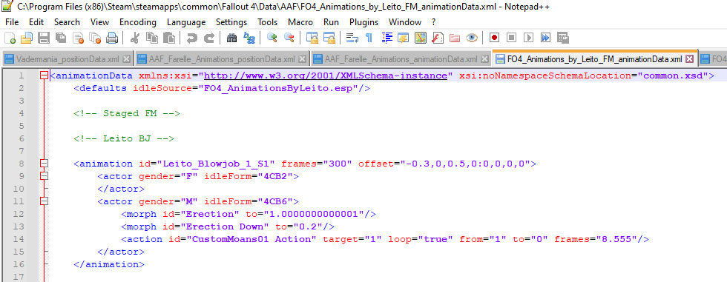Close the Vadermania_positionData.xml tab
The height and width of the screenshot is (282, 727).
point(127,59)
